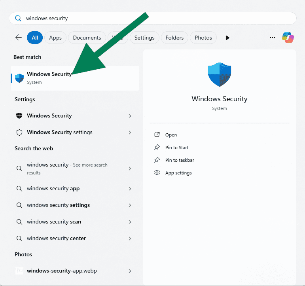Expand chevron for 'Windows Security settings' row
This screenshot has height=286, width=305.
click(x=130, y=133)
